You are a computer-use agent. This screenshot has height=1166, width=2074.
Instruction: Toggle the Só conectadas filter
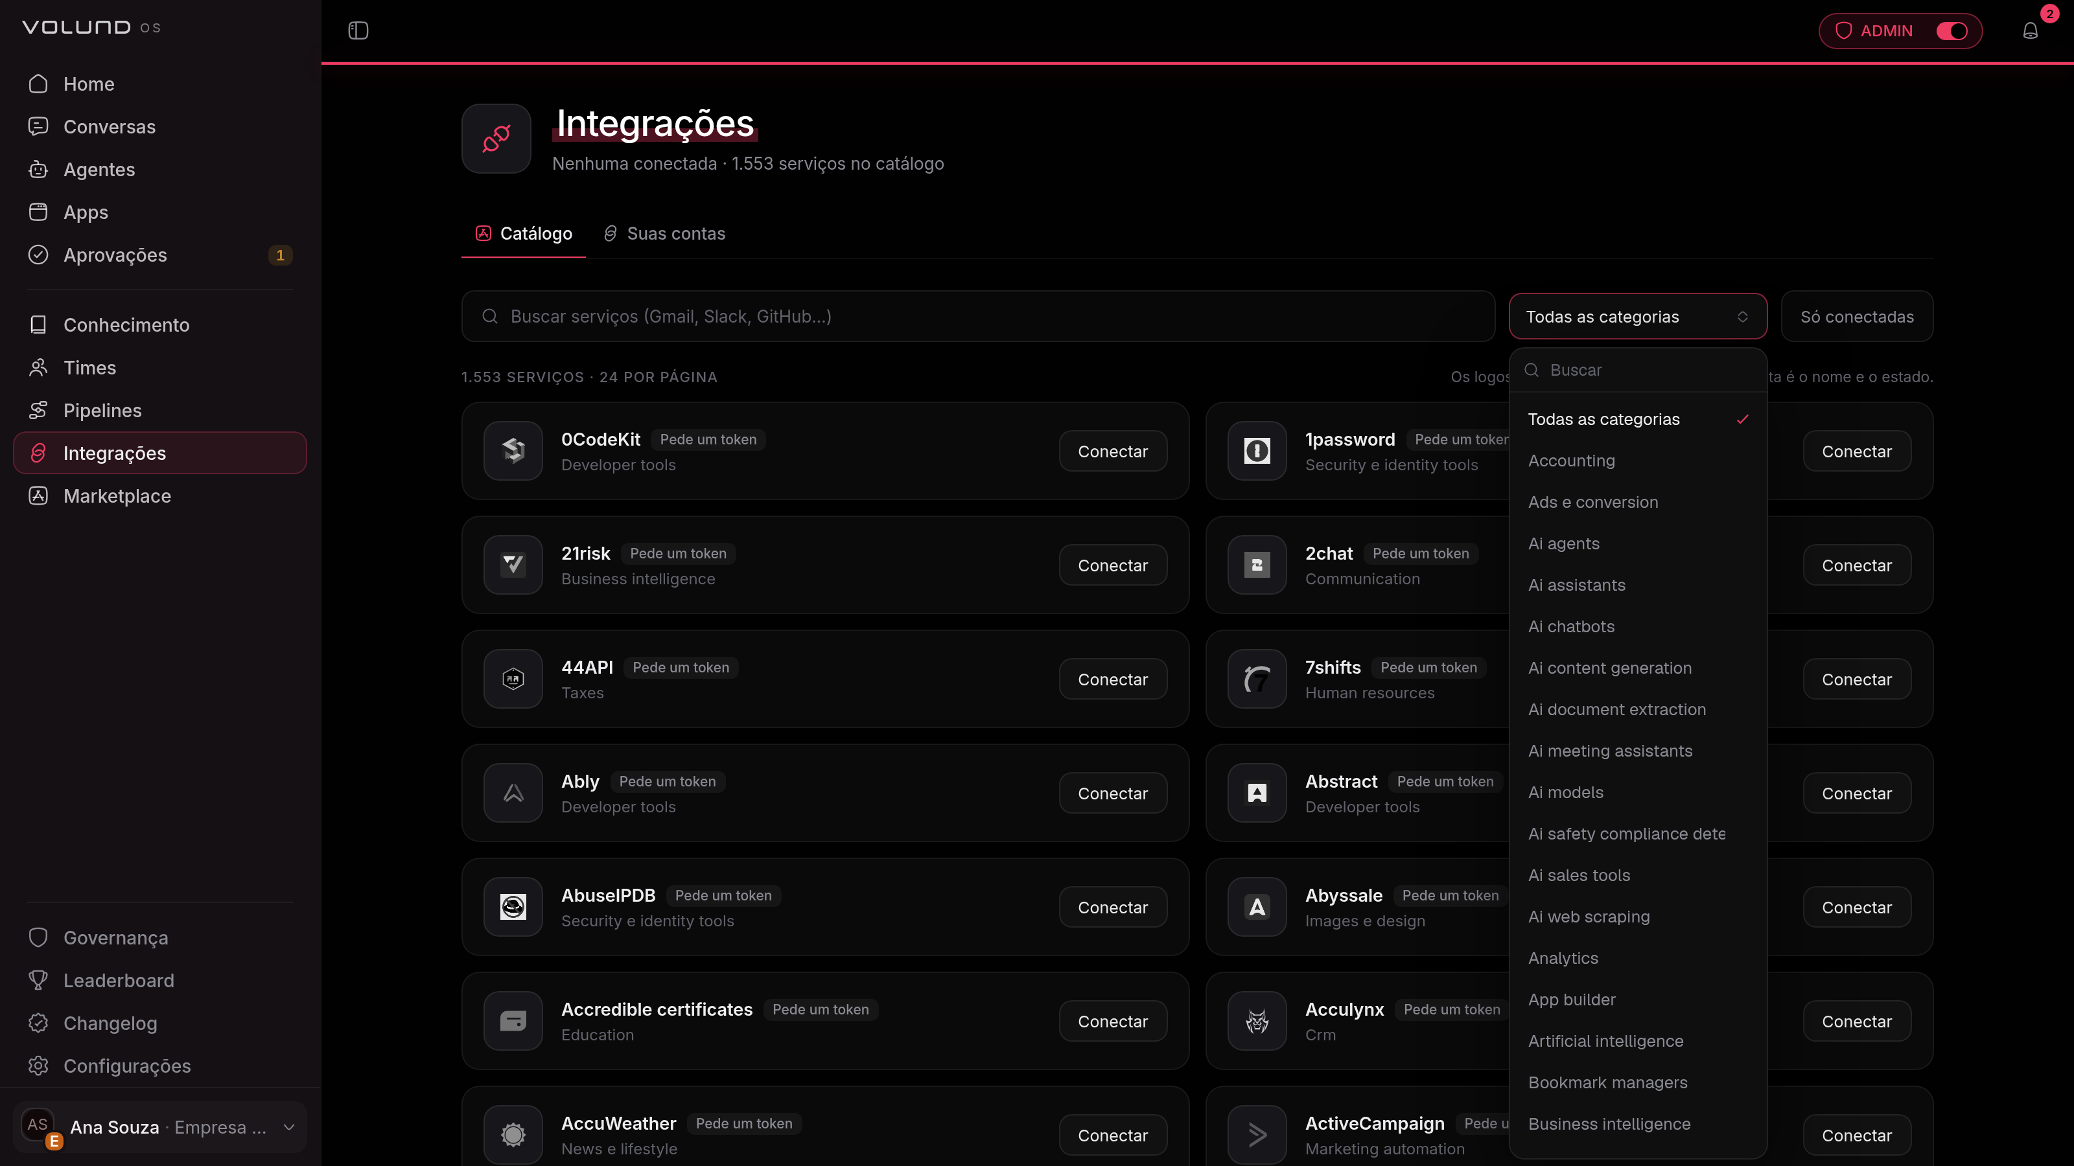tap(1857, 316)
